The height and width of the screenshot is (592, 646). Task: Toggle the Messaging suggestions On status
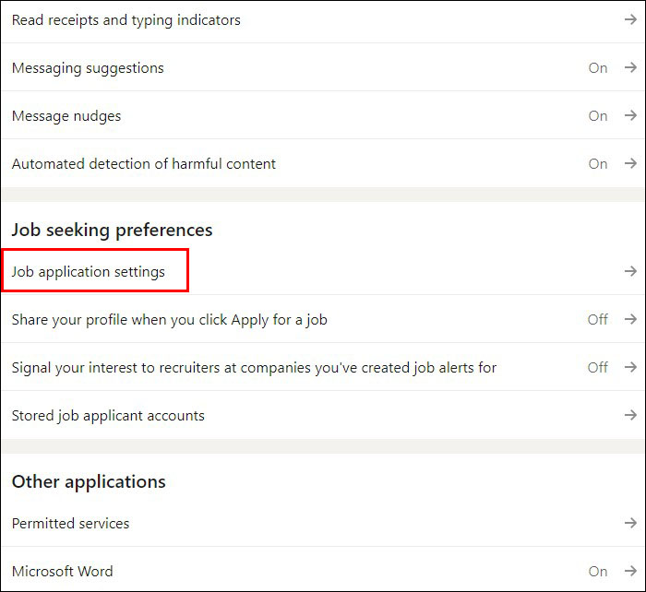[x=598, y=68]
